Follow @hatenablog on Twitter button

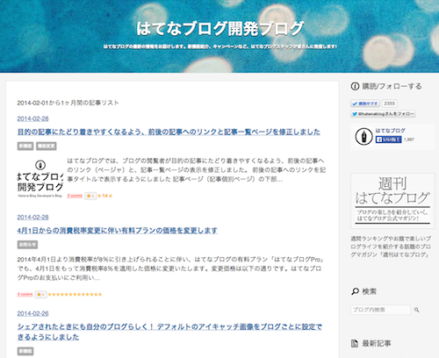click(x=383, y=114)
